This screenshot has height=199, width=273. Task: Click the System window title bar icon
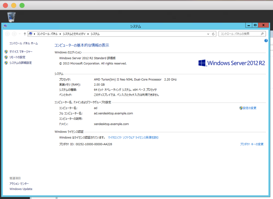click(5, 26)
